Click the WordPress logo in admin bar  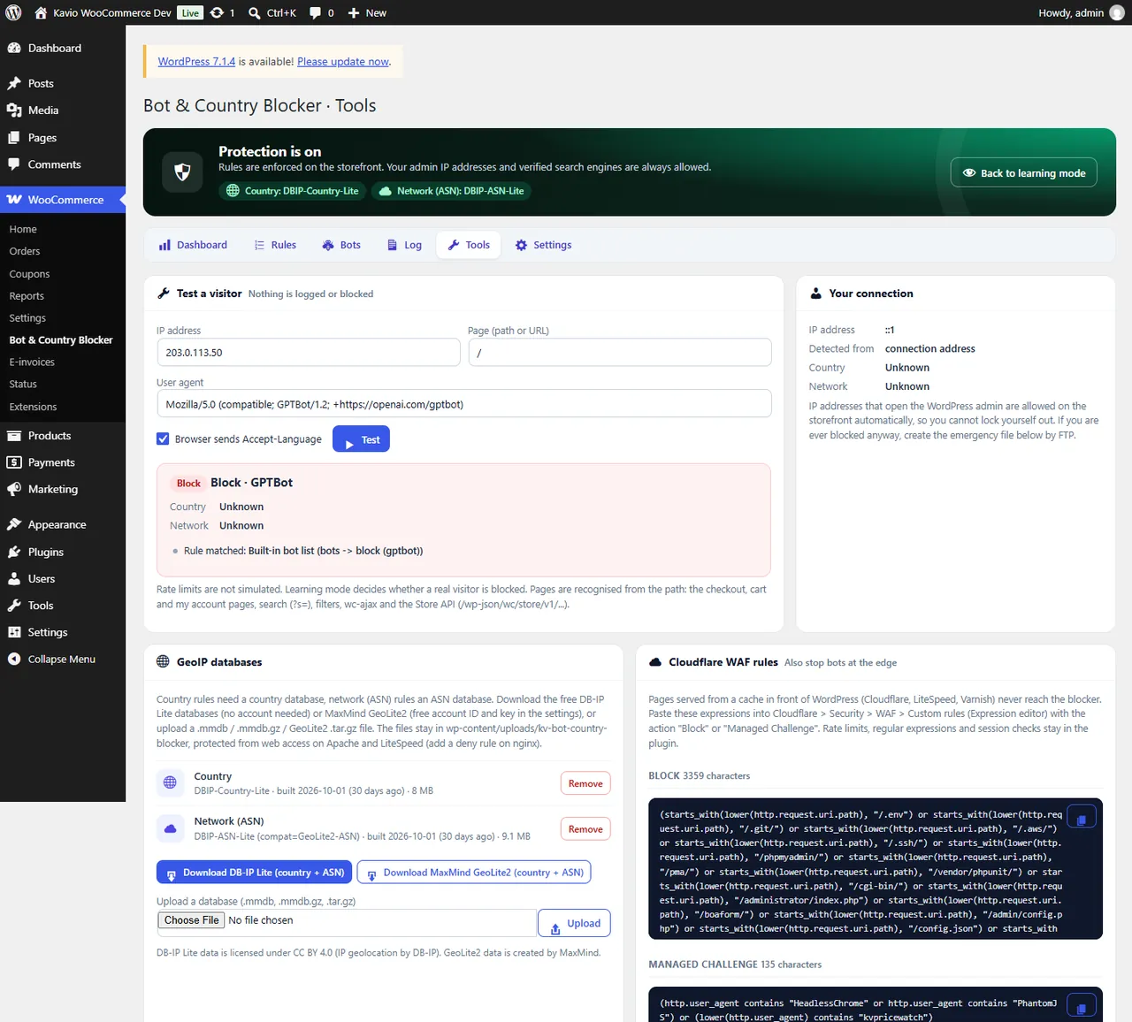click(x=13, y=12)
